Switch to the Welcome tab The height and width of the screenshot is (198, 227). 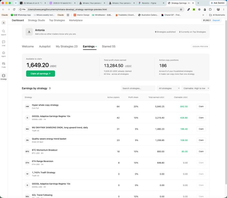(28, 46)
